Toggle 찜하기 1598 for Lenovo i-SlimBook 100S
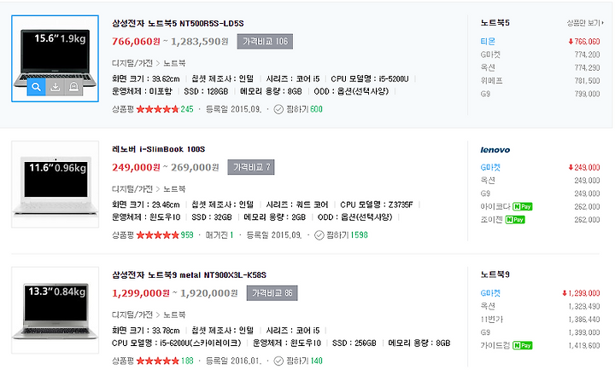Screen dimensions: 615x375 [341, 235]
